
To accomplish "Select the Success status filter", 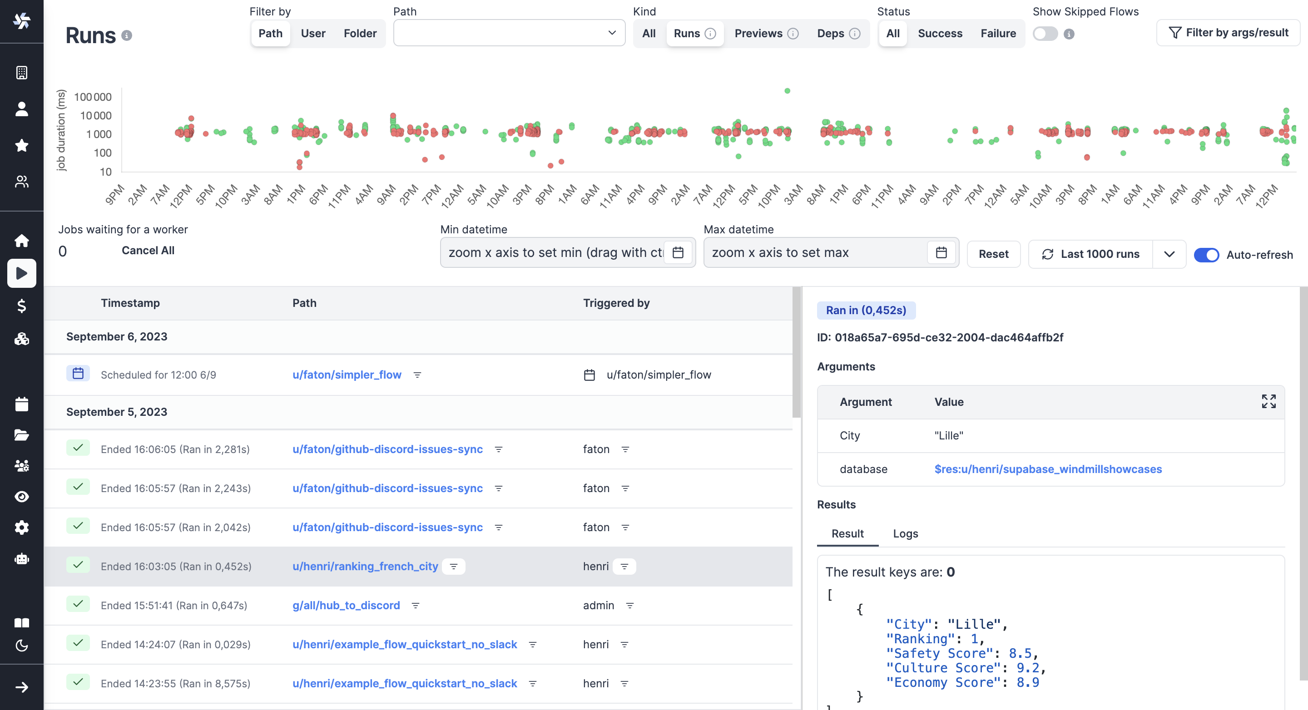I will click(x=940, y=34).
